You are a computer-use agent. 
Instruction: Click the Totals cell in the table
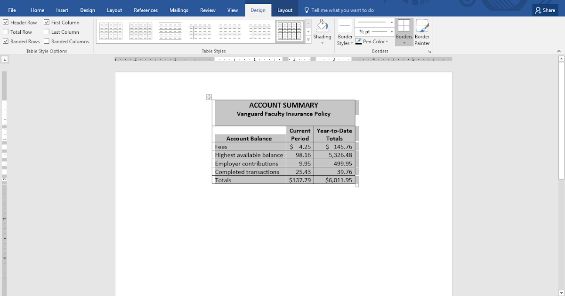(x=223, y=180)
